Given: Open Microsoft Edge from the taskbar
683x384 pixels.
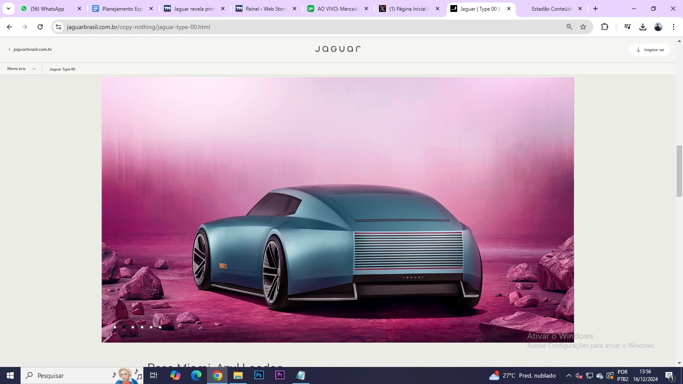Looking at the screenshot, I should click(196, 375).
